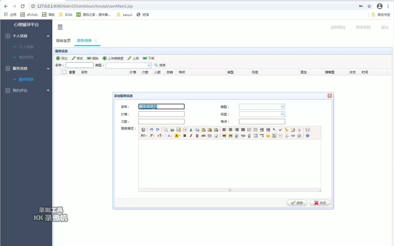Click the 保存 button
This screenshot has height=246, width=394.
pos(297,203)
